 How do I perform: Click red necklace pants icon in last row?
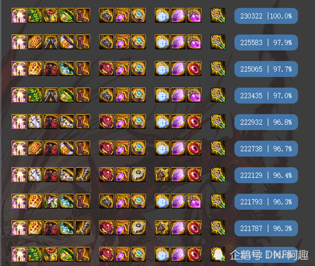[51, 254]
